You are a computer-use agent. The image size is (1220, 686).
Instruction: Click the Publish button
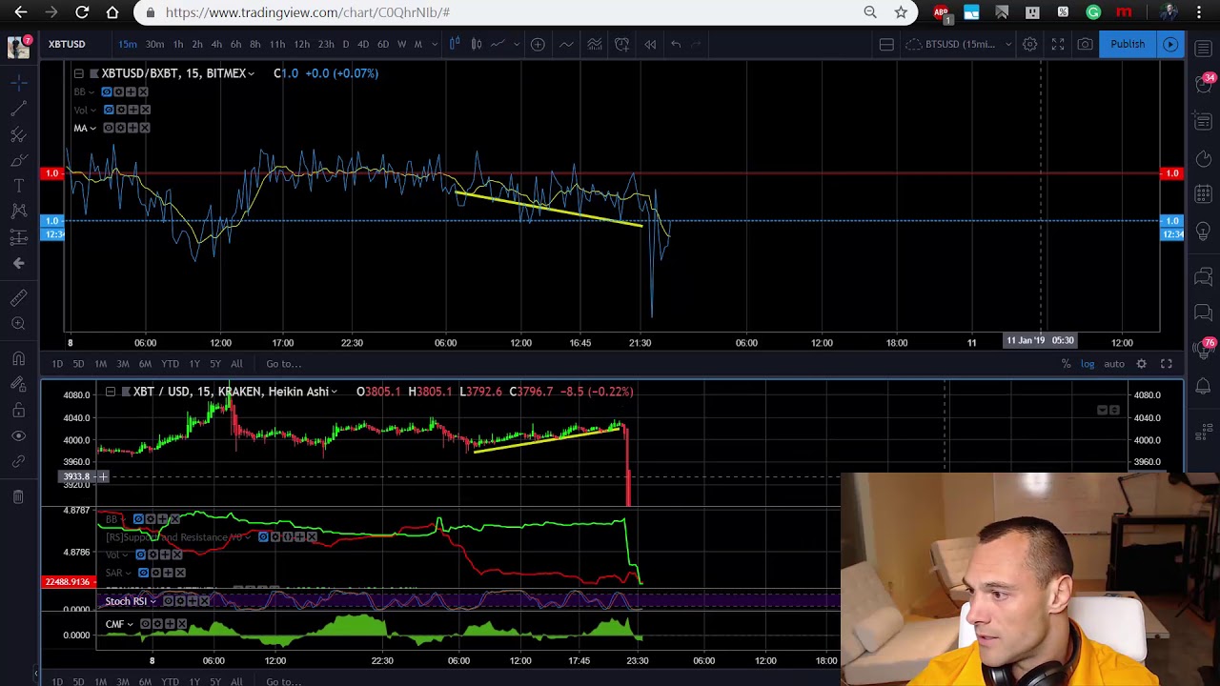point(1128,44)
